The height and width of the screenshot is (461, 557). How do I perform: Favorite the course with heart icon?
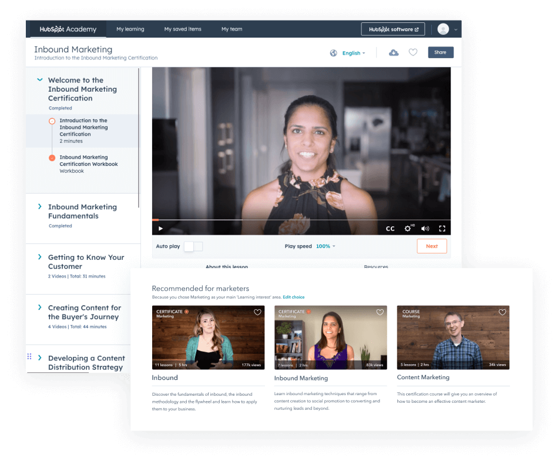point(413,52)
